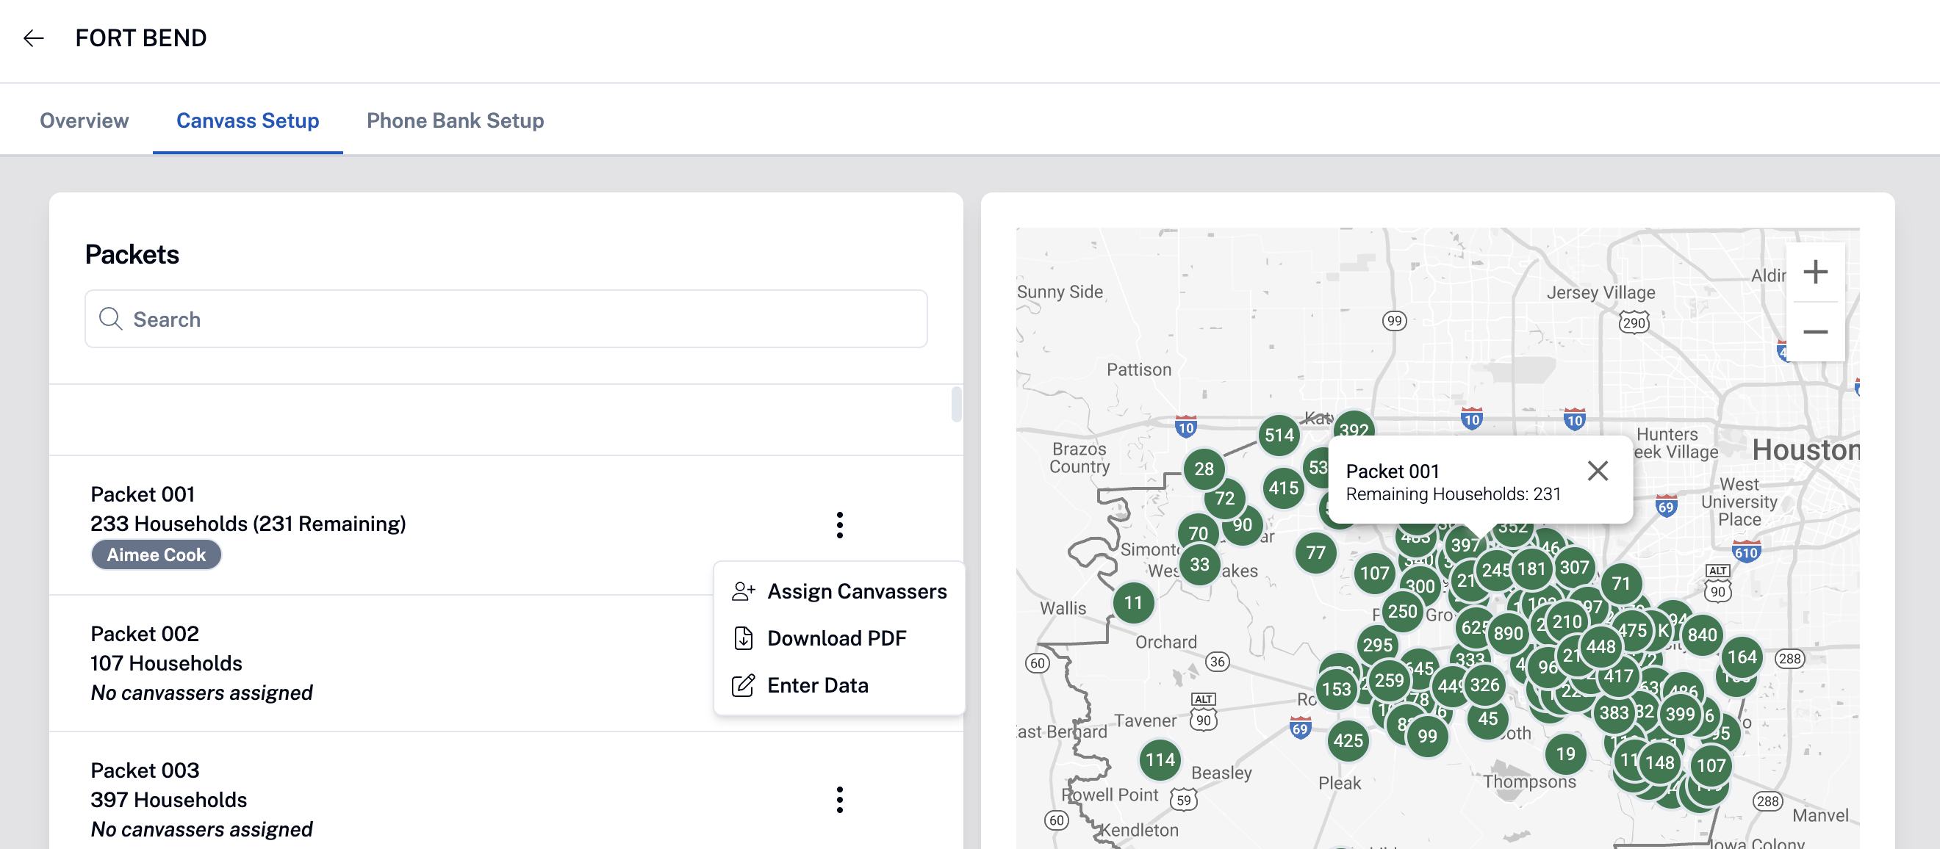
Task: Click the 840 map cluster marker
Action: click(x=1702, y=635)
